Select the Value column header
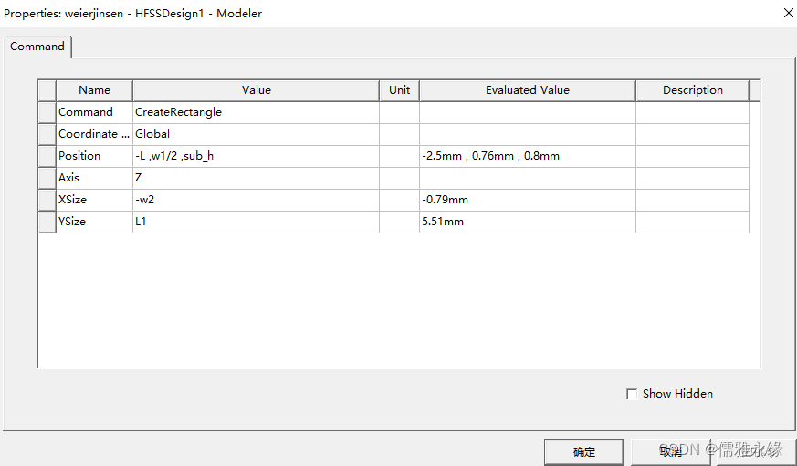 [257, 90]
